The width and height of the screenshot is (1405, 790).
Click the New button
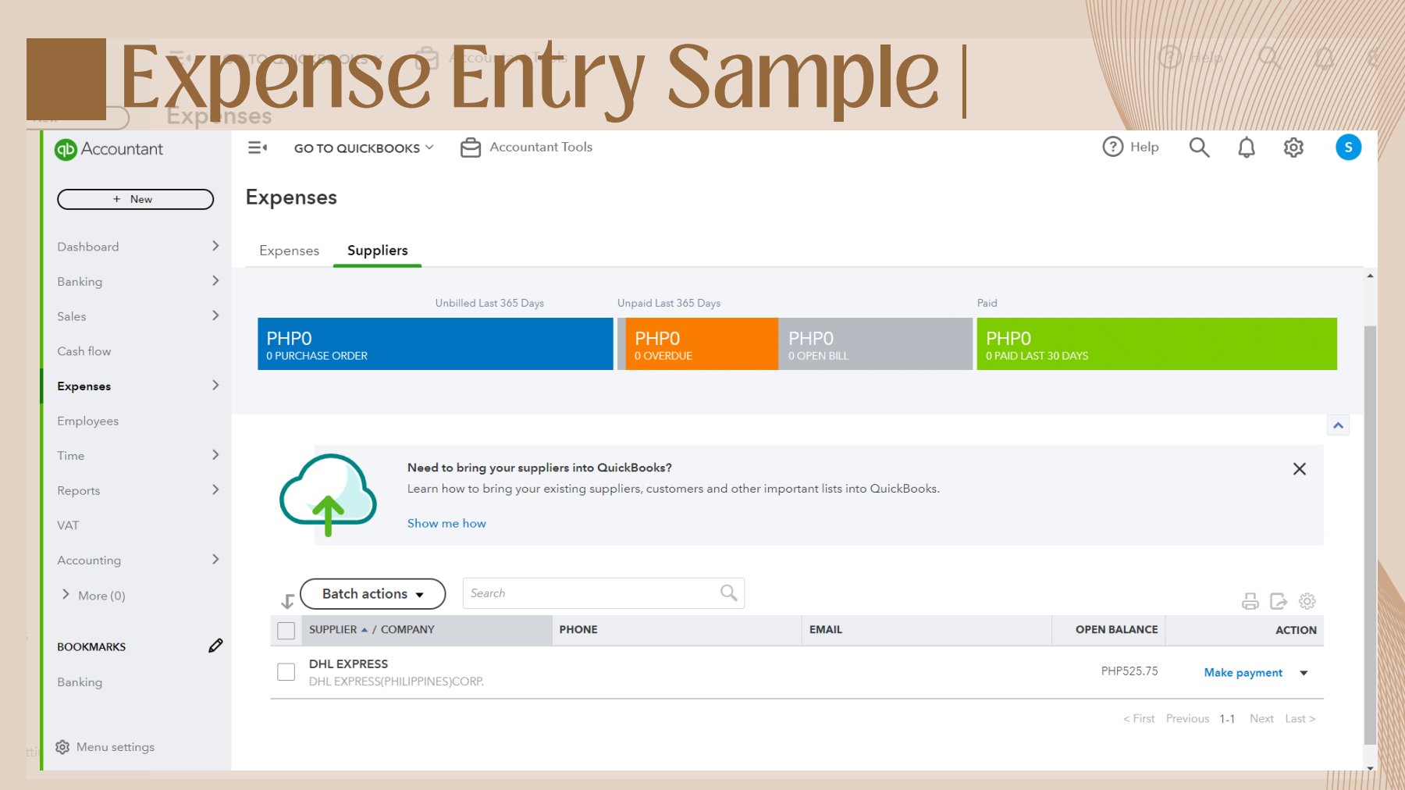(135, 199)
